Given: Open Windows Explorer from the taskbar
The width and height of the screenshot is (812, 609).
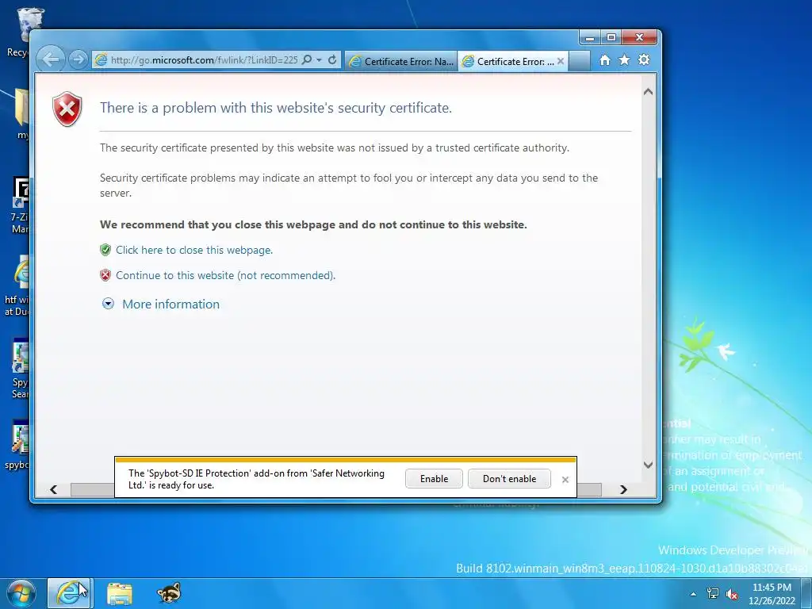Looking at the screenshot, I should pos(120,593).
